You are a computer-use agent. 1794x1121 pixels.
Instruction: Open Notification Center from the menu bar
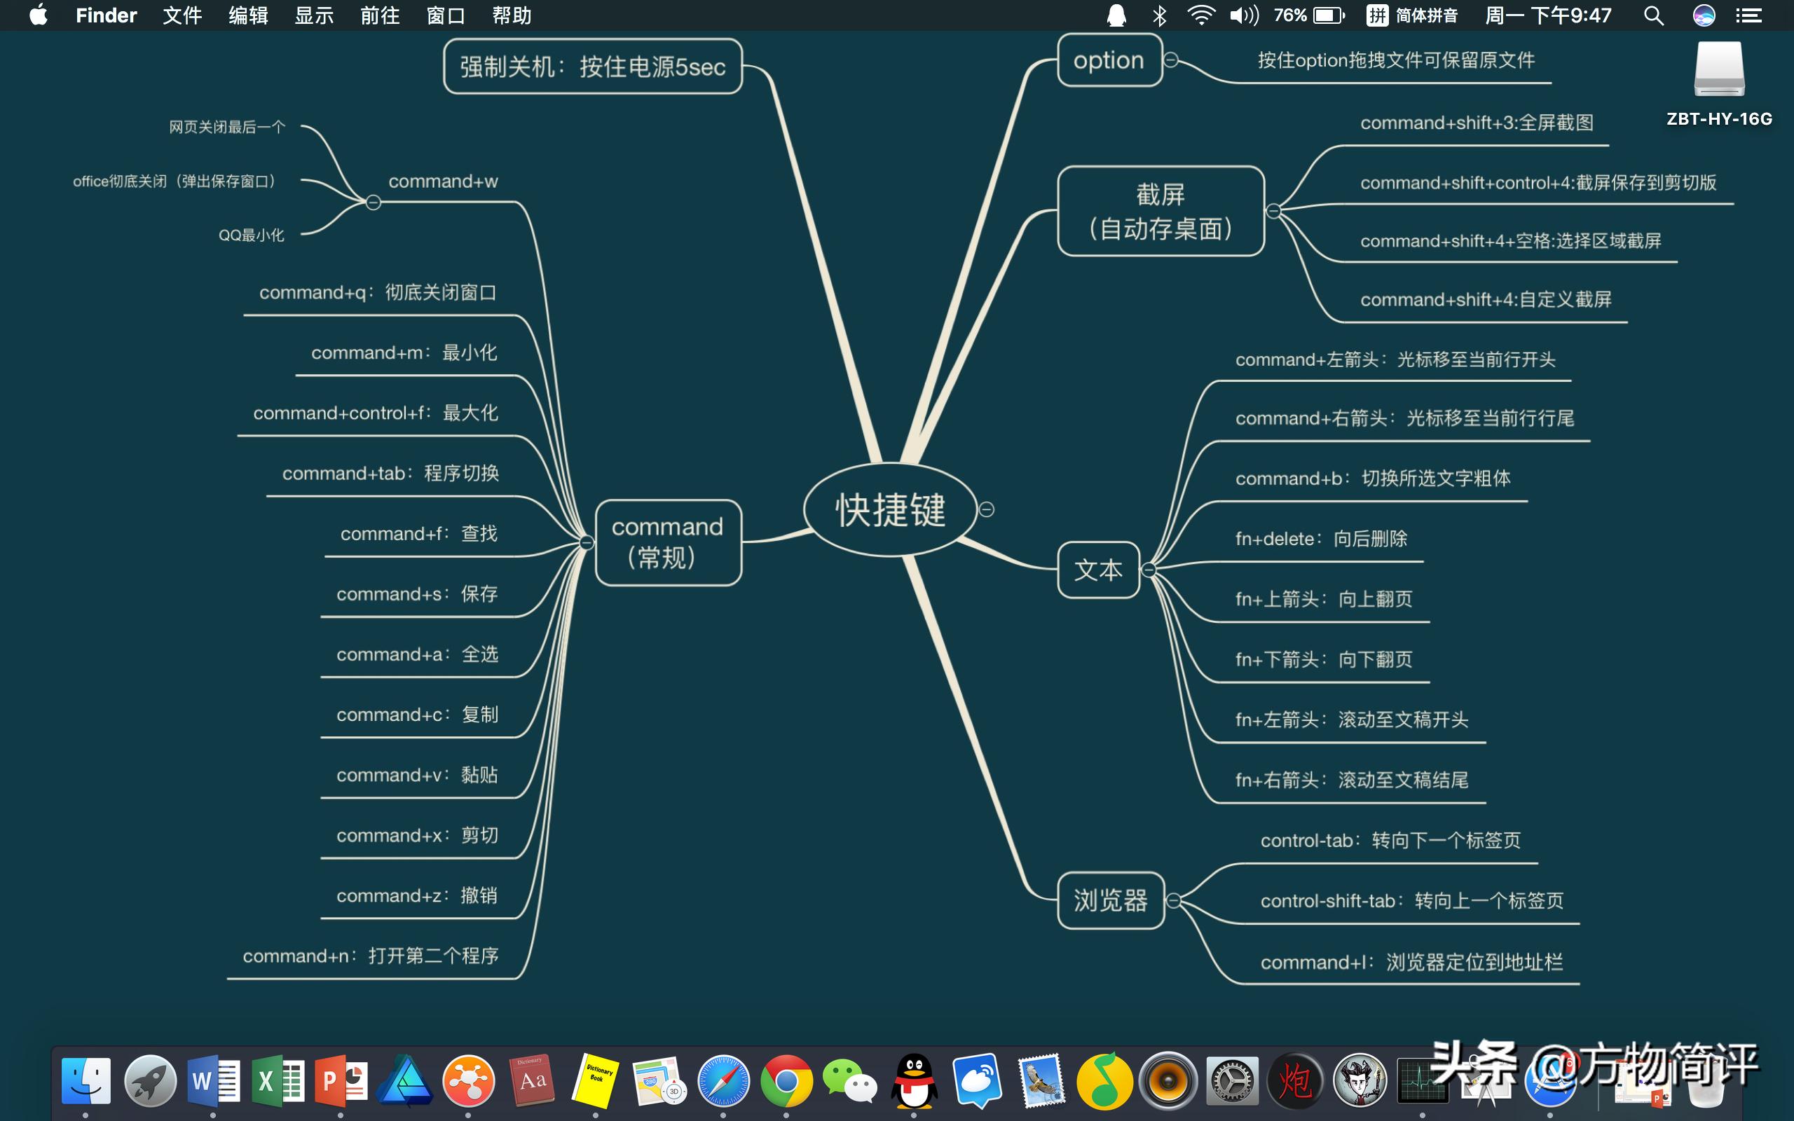[x=1750, y=15]
